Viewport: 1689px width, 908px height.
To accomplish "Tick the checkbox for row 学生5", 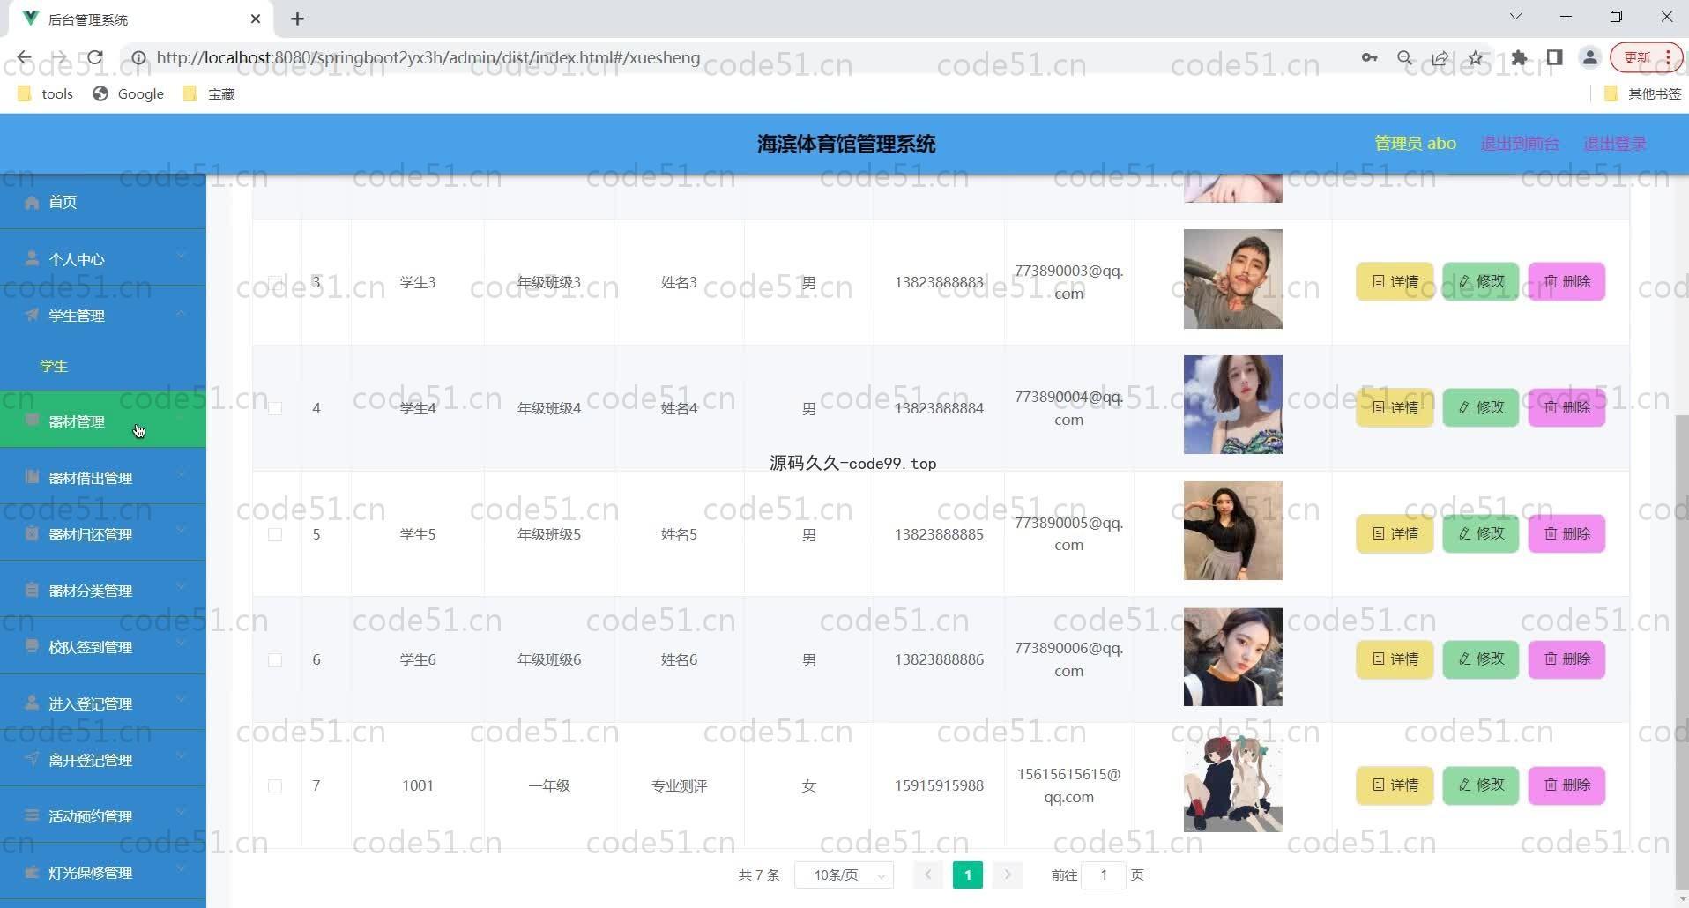I will [x=275, y=534].
